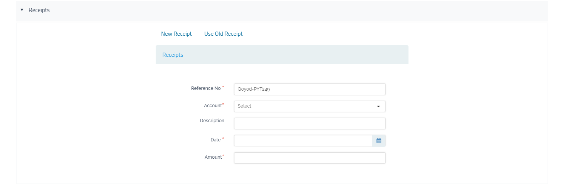563x185 pixels.
Task: Click the blue Receipts panel heading
Action: click(x=173, y=55)
